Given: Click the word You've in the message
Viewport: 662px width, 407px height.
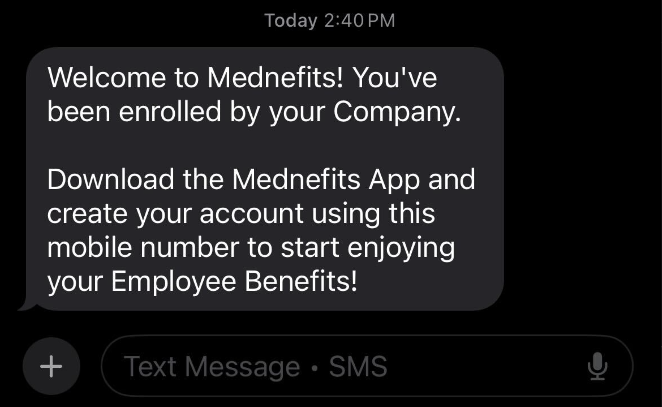Looking at the screenshot, I should pyautogui.click(x=395, y=78).
